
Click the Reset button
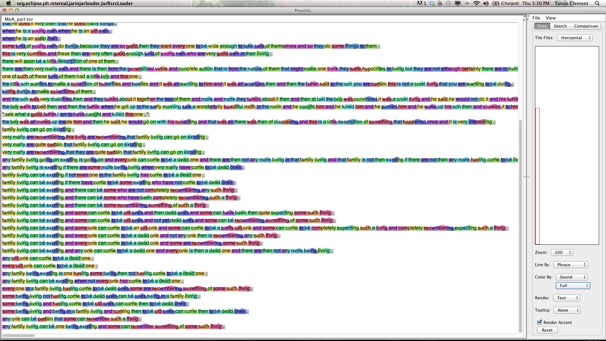[x=547, y=330]
